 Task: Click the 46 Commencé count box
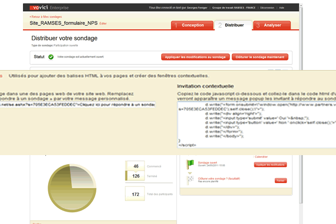pos(135,166)
